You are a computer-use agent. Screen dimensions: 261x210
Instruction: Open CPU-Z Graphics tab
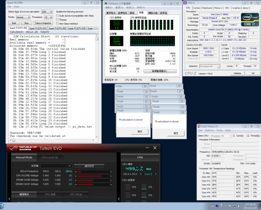click(x=237, y=8)
